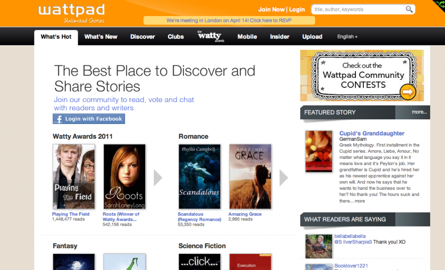
Task: Open the London meetup RSVP link
Action: pos(229,20)
